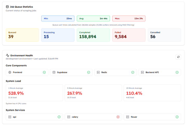187x126 pixels.
Task: Click the Min wait time badge
Action: pos(58,18)
